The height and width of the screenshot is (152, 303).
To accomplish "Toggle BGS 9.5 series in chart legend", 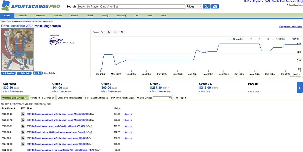I will click(278, 39).
